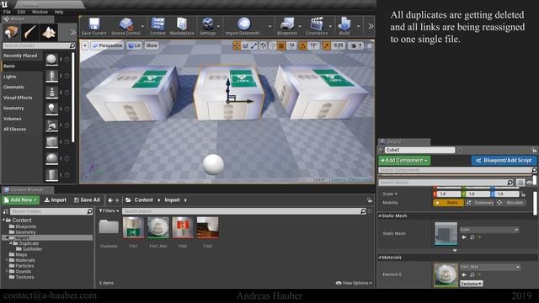Toggle surface snapping icon in viewport
Viewport: 539px width, 303px height.
point(272,45)
